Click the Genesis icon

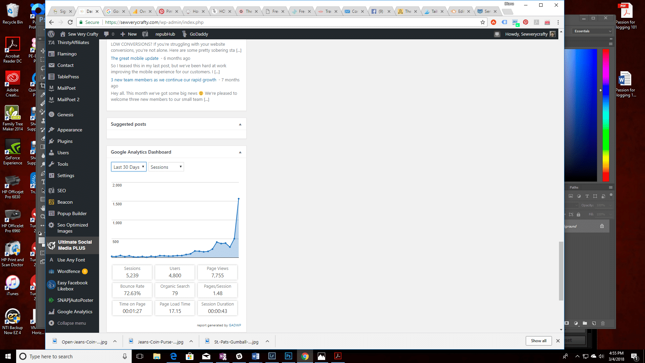[51, 115]
